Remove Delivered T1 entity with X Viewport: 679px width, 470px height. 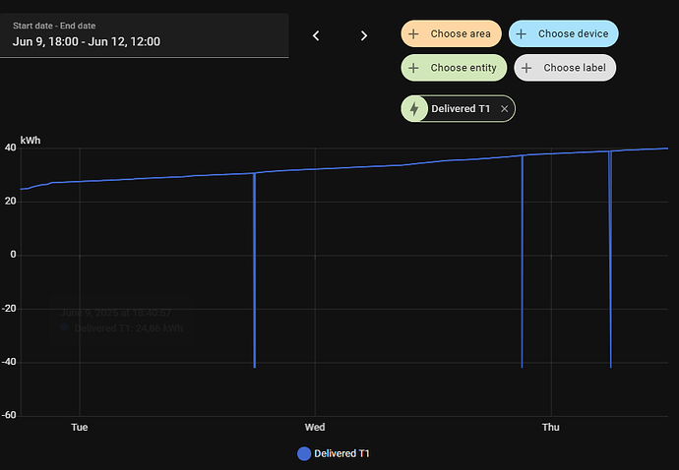click(504, 109)
